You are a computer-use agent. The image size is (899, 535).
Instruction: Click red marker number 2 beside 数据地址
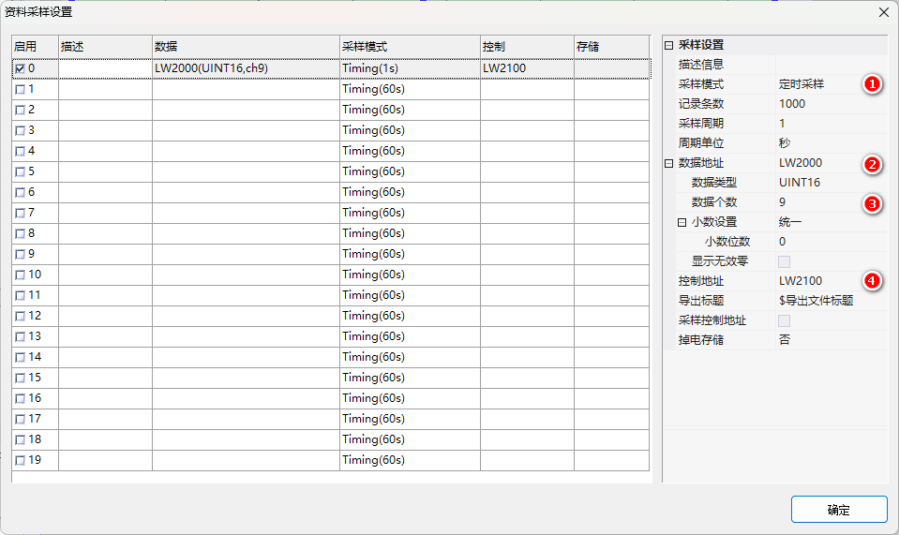[x=871, y=164]
